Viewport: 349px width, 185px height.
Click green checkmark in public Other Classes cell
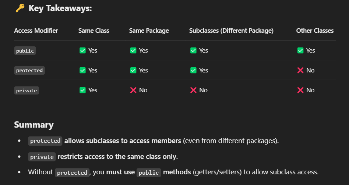300,50
